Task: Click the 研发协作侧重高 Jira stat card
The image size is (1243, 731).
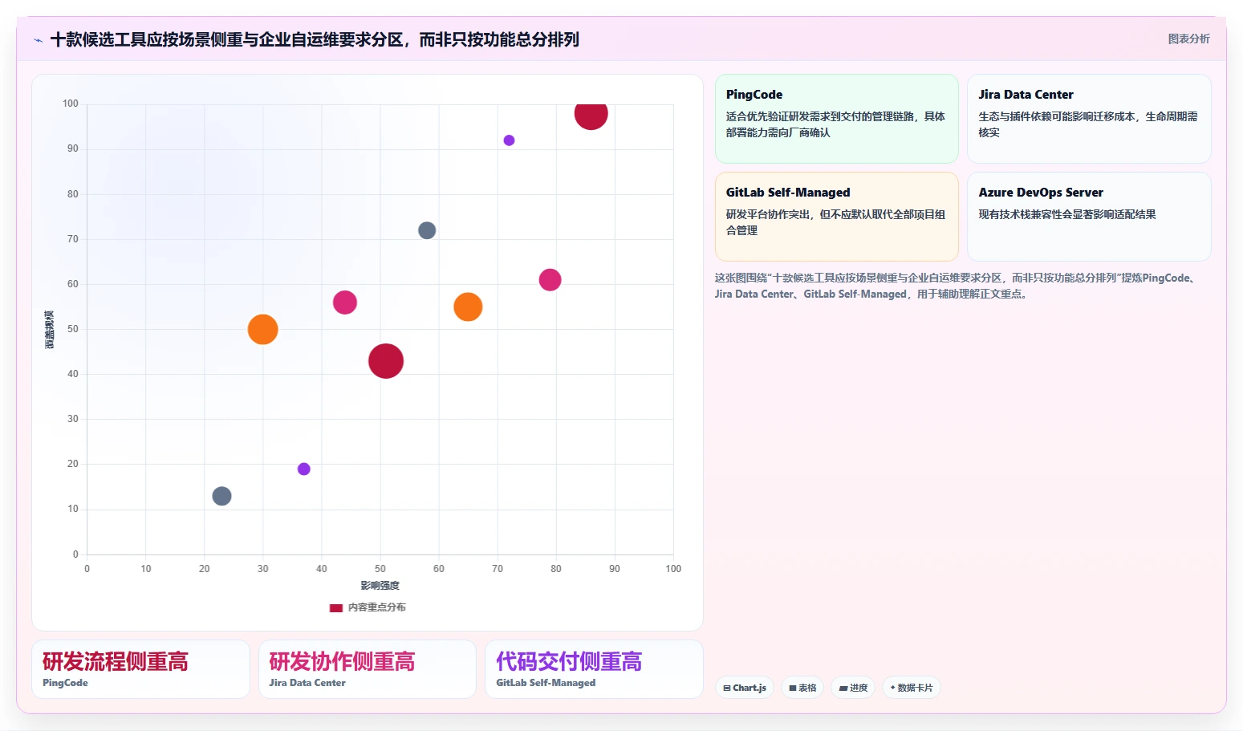Action: click(368, 669)
